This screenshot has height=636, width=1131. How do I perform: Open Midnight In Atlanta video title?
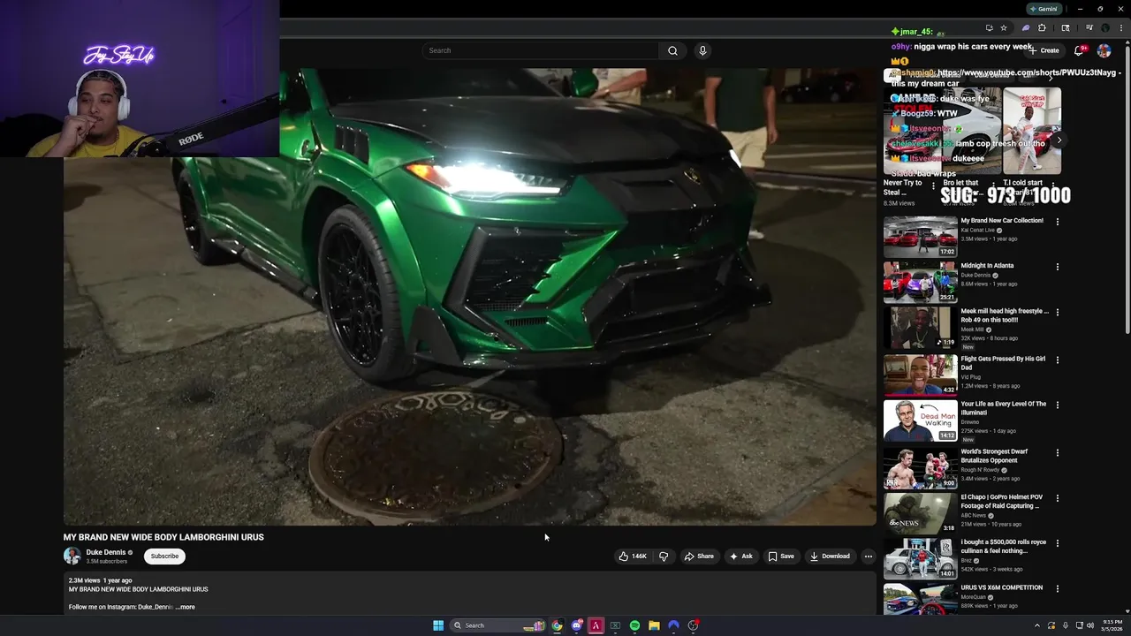[x=987, y=265]
